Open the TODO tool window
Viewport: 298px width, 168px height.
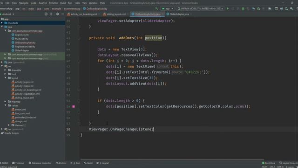pyautogui.click(x=4, y=163)
